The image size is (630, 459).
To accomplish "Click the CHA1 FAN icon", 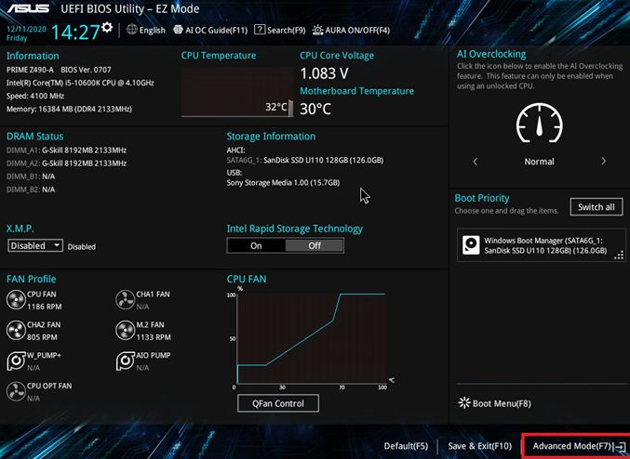I will point(125,300).
